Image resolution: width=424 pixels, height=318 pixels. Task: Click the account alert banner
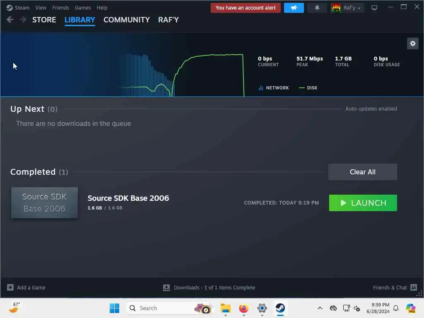(x=246, y=8)
